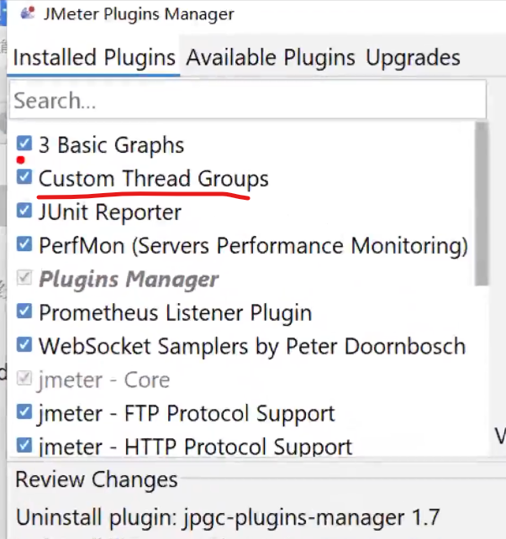
Task: Toggle WebSocket Samplers checkbox
Action: (x=24, y=346)
